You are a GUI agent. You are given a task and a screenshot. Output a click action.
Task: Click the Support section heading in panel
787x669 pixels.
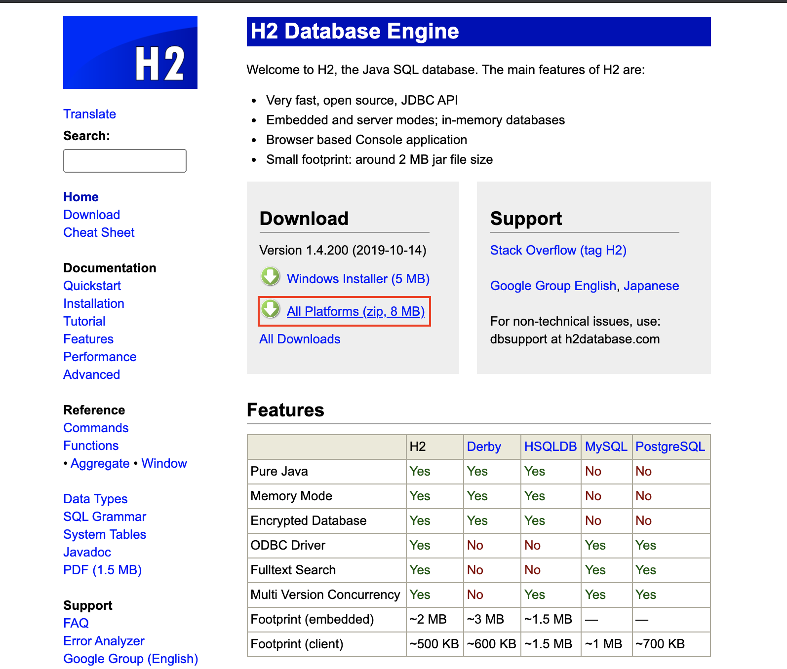526,218
